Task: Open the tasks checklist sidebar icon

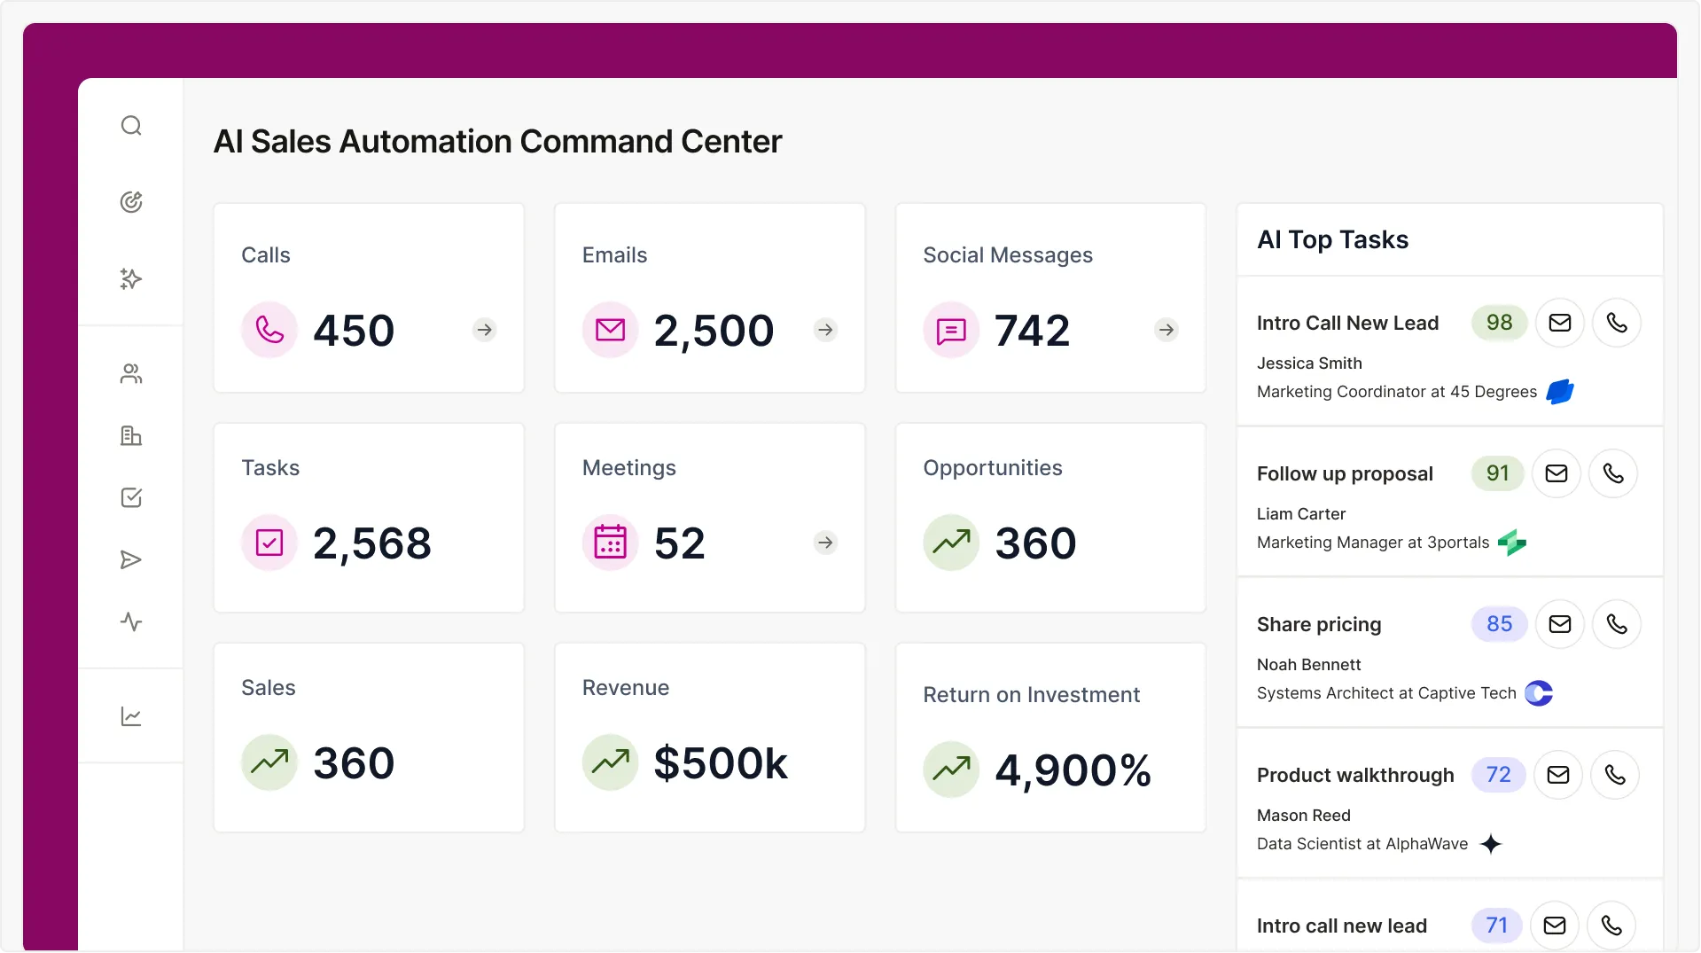Action: tap(131, 497)
